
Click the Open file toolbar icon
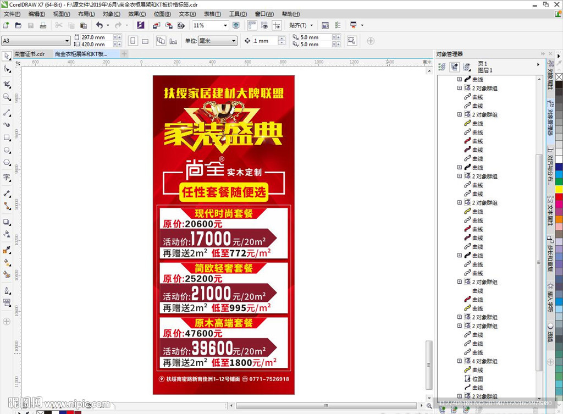tap(18, 25)
